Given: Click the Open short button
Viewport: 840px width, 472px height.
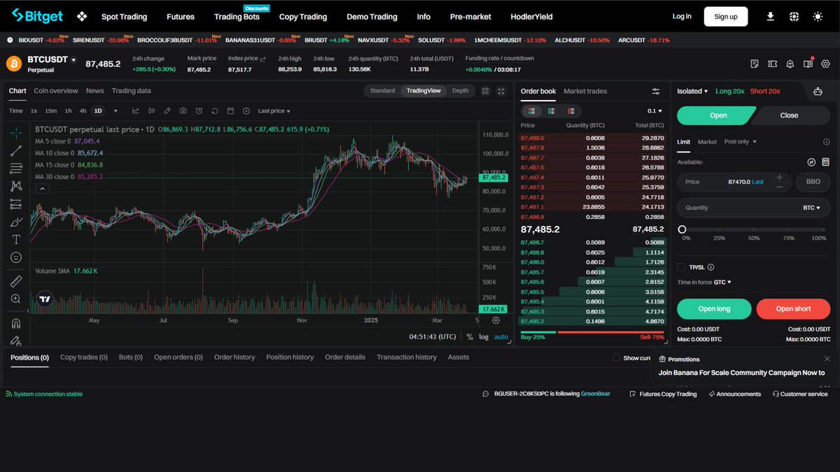Looking at the screenshot, I should pyautogui.click(x=793, y=308).
